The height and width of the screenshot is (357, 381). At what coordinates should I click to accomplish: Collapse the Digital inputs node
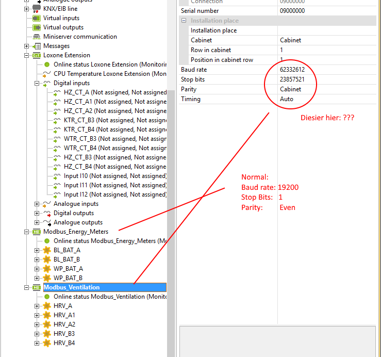point(37,84)
